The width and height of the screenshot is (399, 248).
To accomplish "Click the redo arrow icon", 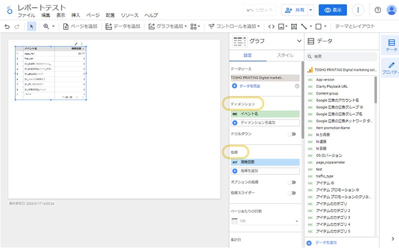I will tap(17, 26).
